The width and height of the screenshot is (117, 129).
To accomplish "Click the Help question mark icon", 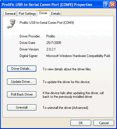I will coord(106,4).
